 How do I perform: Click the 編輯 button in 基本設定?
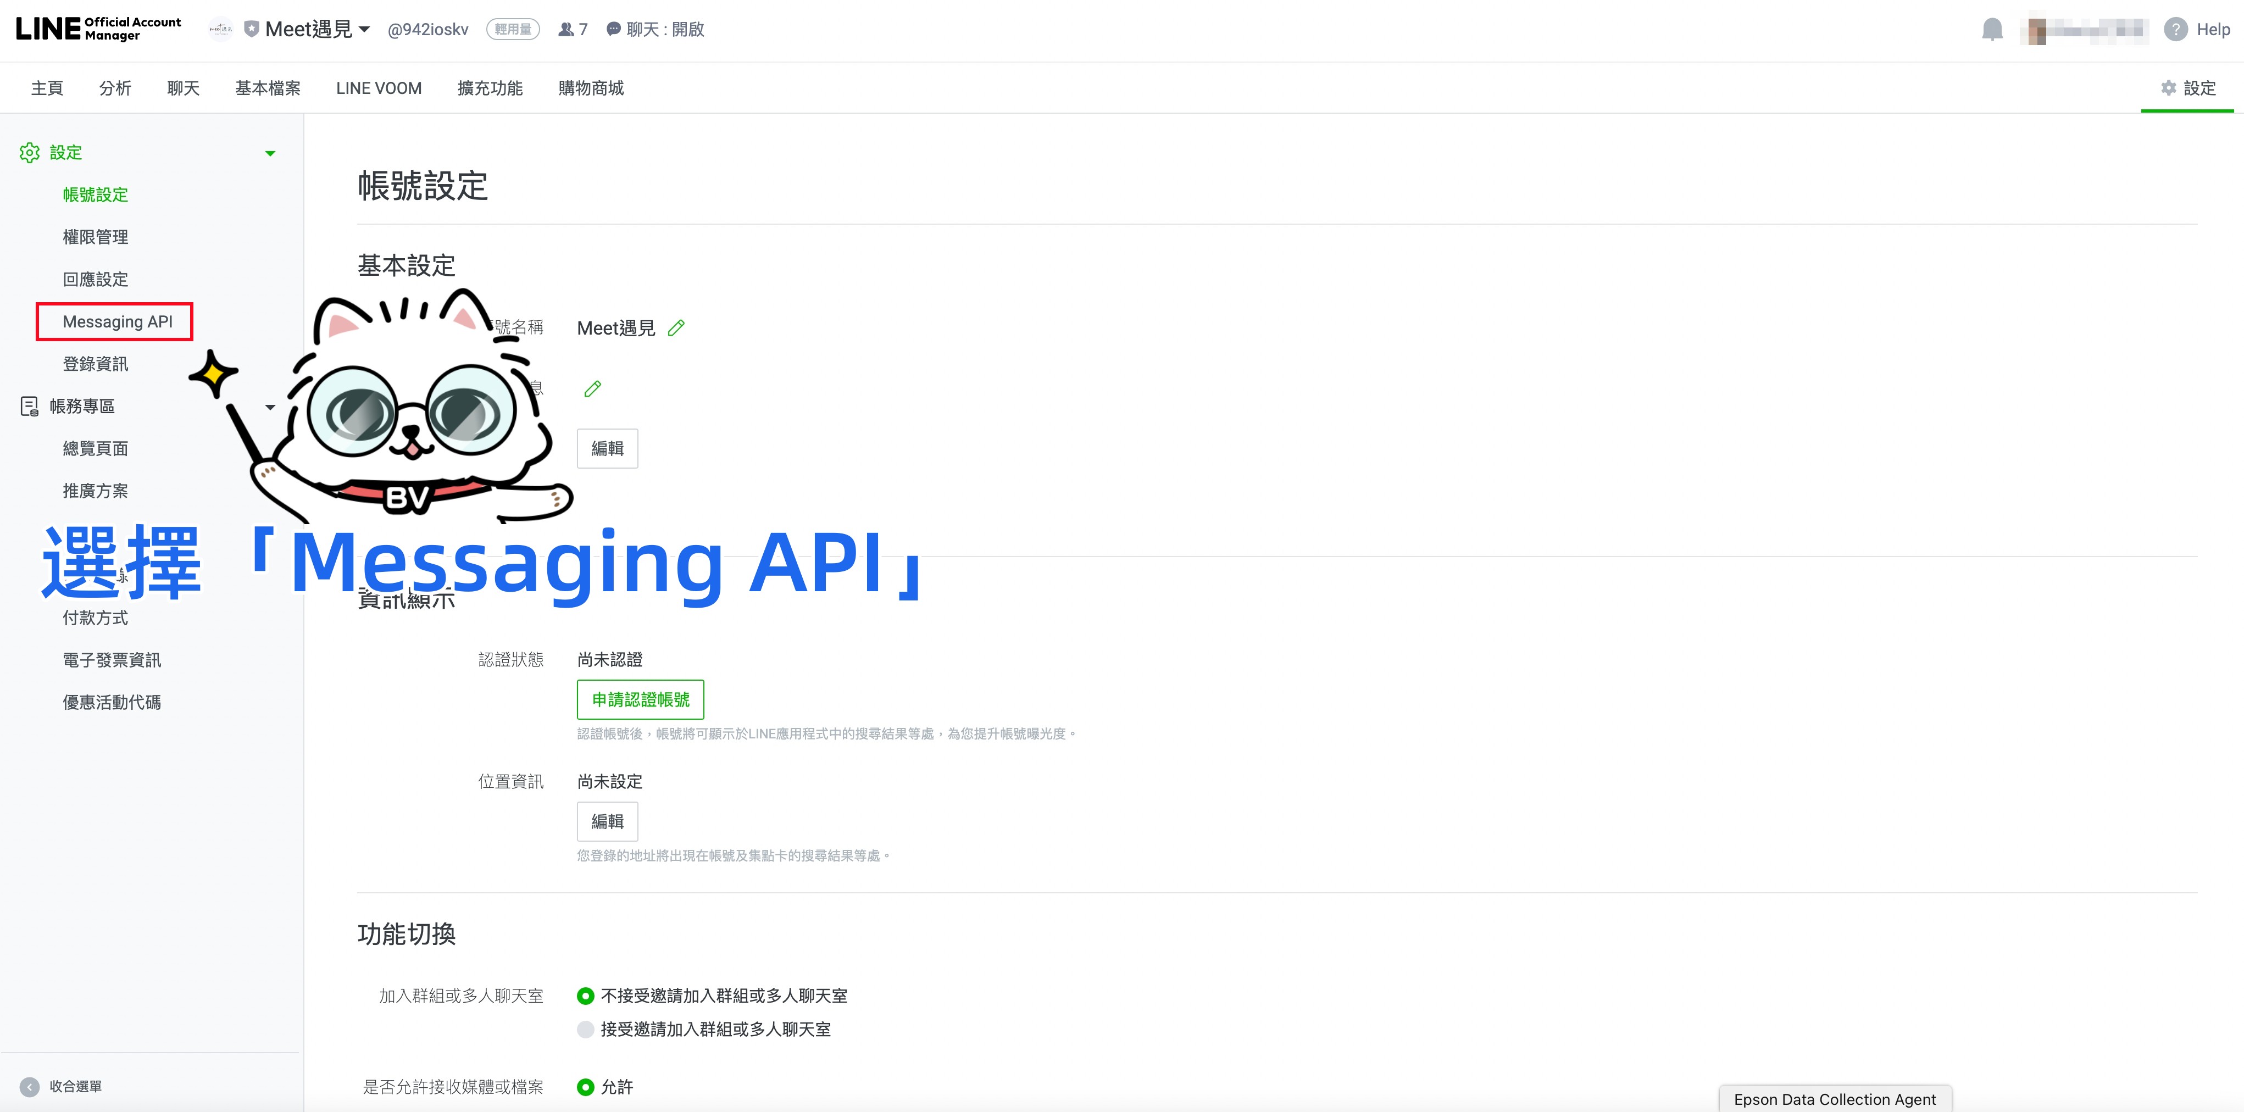coord(607,448)
